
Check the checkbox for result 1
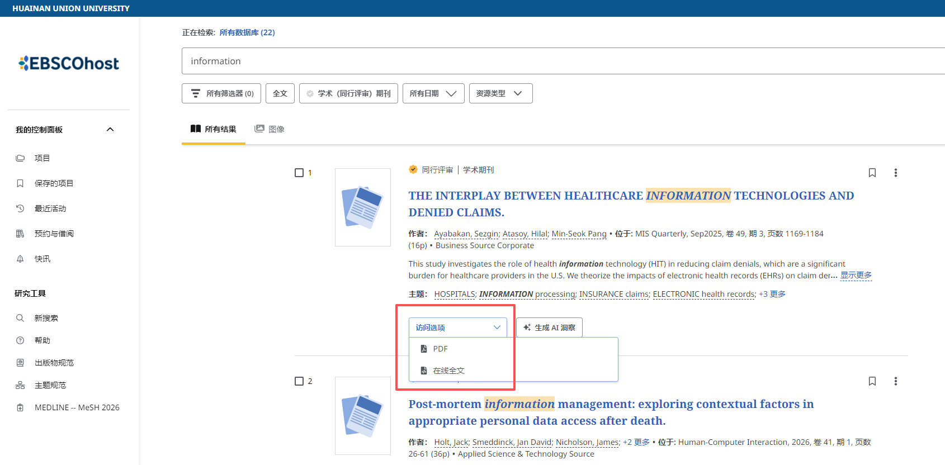coord(299,173)
